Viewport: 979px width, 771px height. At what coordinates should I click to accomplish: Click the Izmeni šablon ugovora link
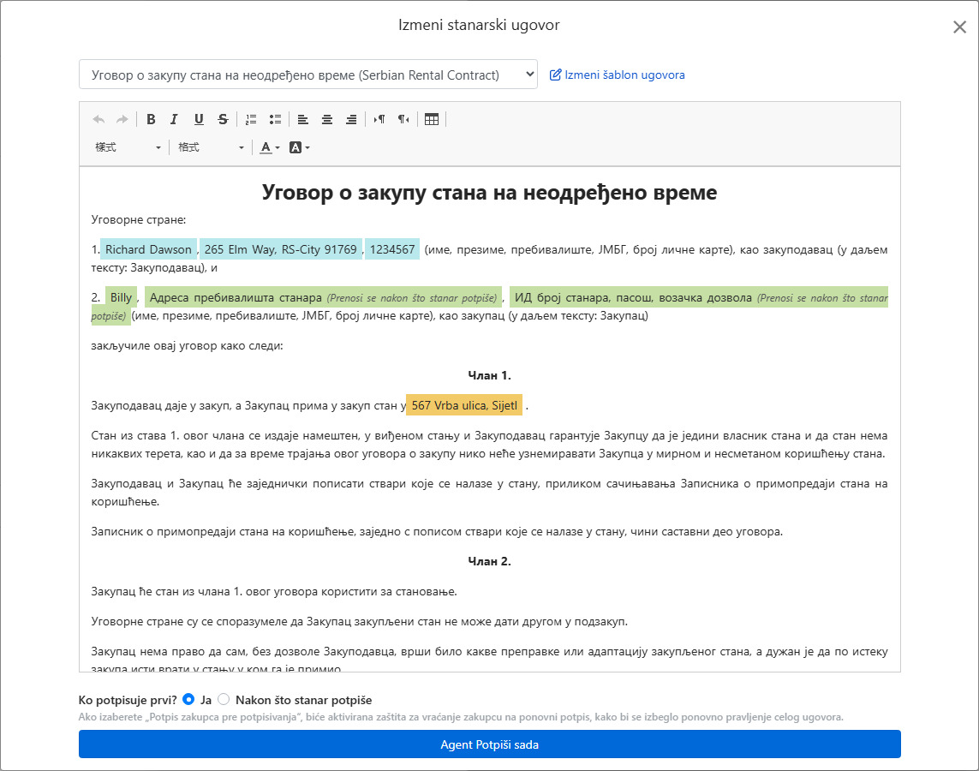617,75
